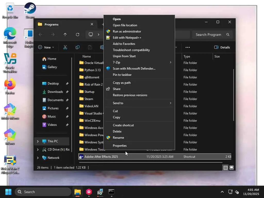Click Explorer vertical scrollbar
Viewport: 264px width, 198px height.
[x=234, y=95]
